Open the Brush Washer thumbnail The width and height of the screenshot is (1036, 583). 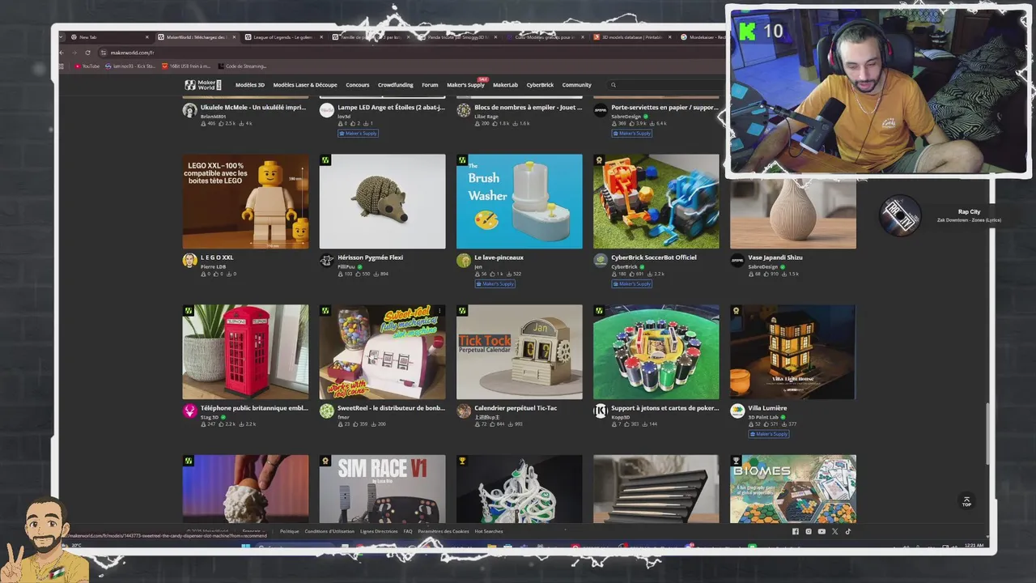(x=519, y=202)
